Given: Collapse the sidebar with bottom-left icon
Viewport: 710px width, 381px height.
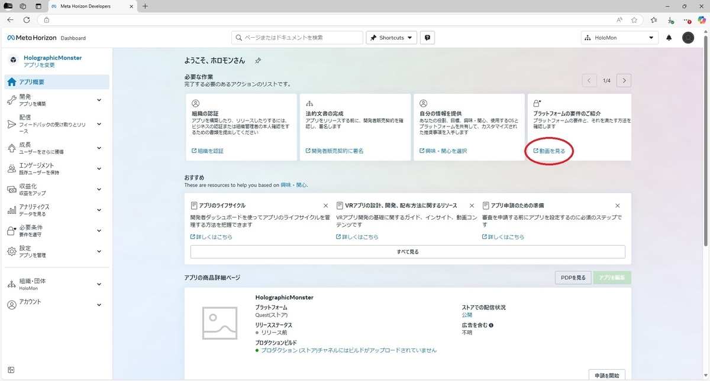Looking at the screenshot, I should (x=11, y=370).
